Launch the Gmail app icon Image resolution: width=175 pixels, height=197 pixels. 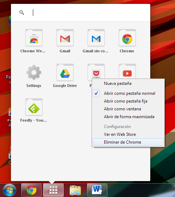tap(65, 38)
